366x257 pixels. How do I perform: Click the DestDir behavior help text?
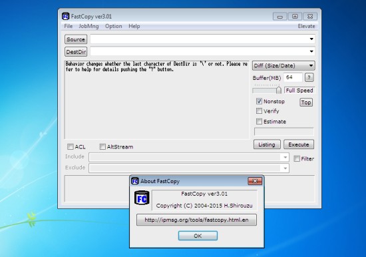[x=156, y=67]
